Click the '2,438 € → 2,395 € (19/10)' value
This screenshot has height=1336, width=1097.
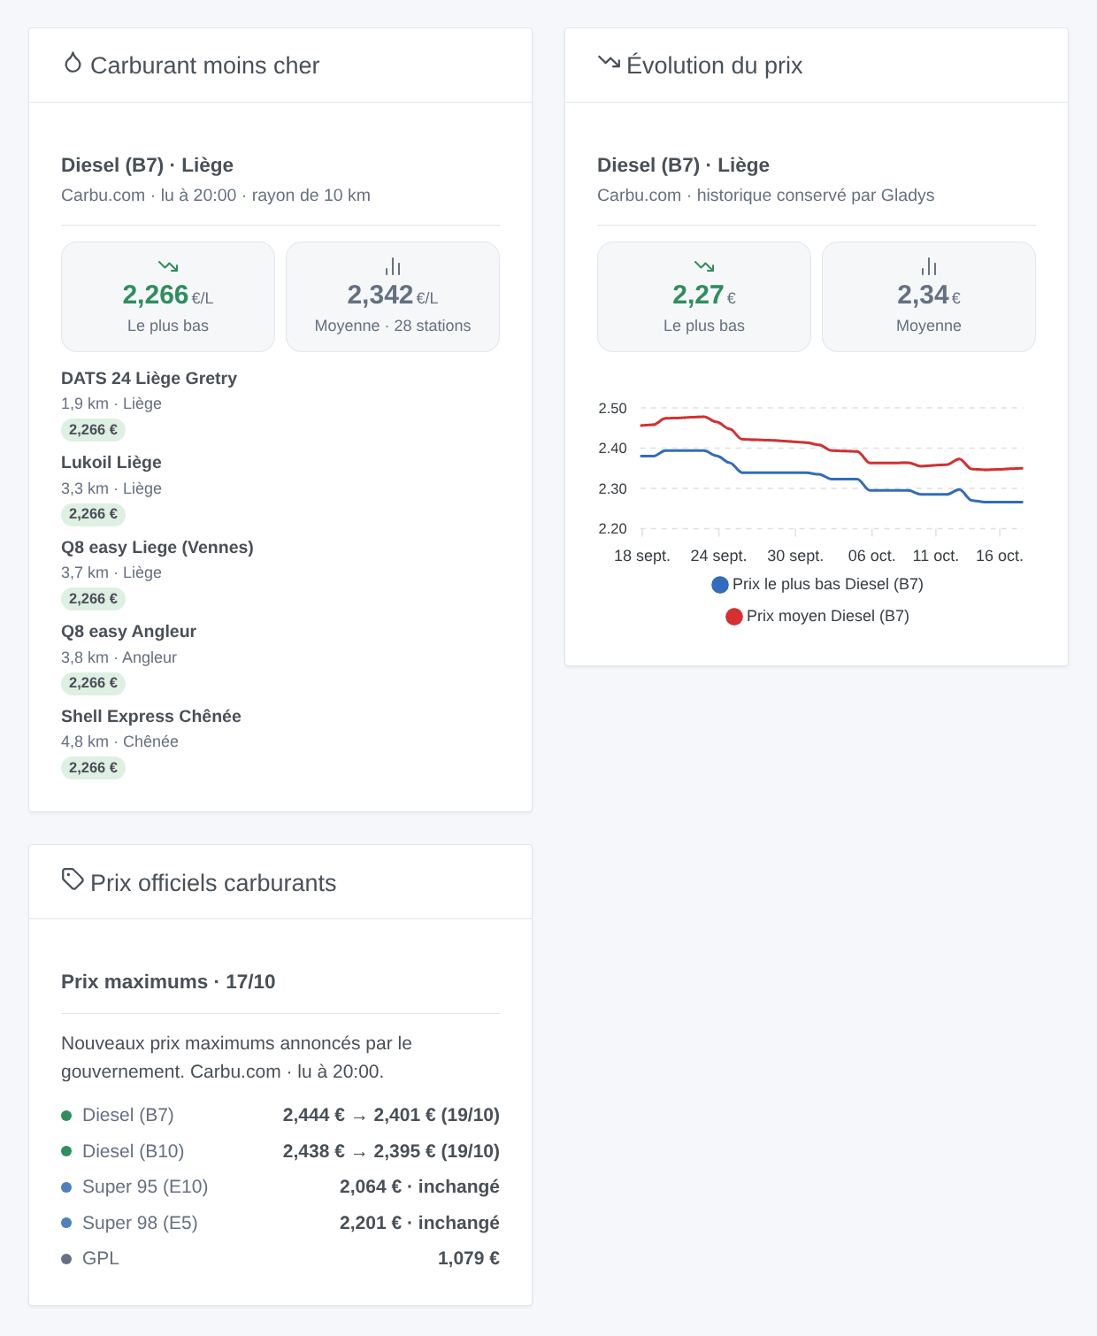pos(391,1151)
